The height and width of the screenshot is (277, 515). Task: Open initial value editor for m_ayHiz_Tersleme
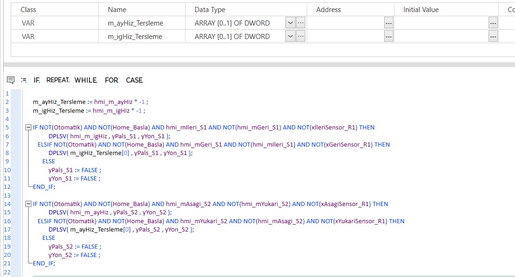(x=493, y=23)
